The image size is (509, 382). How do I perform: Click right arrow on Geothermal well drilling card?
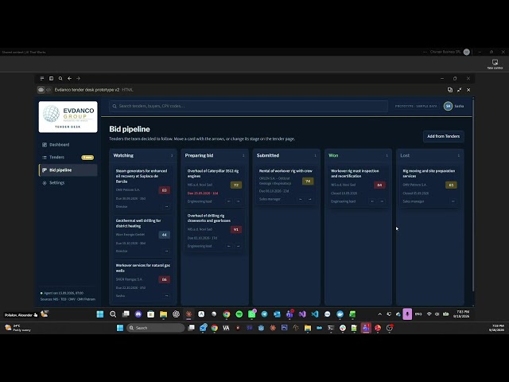[166, 251]
